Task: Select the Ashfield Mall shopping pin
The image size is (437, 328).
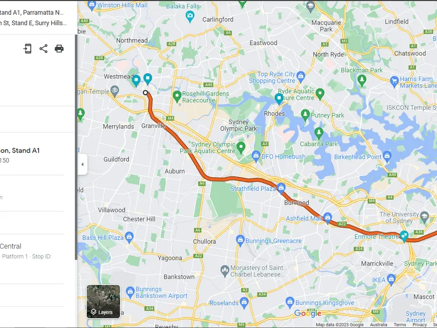Action: (x=327, y=218)
